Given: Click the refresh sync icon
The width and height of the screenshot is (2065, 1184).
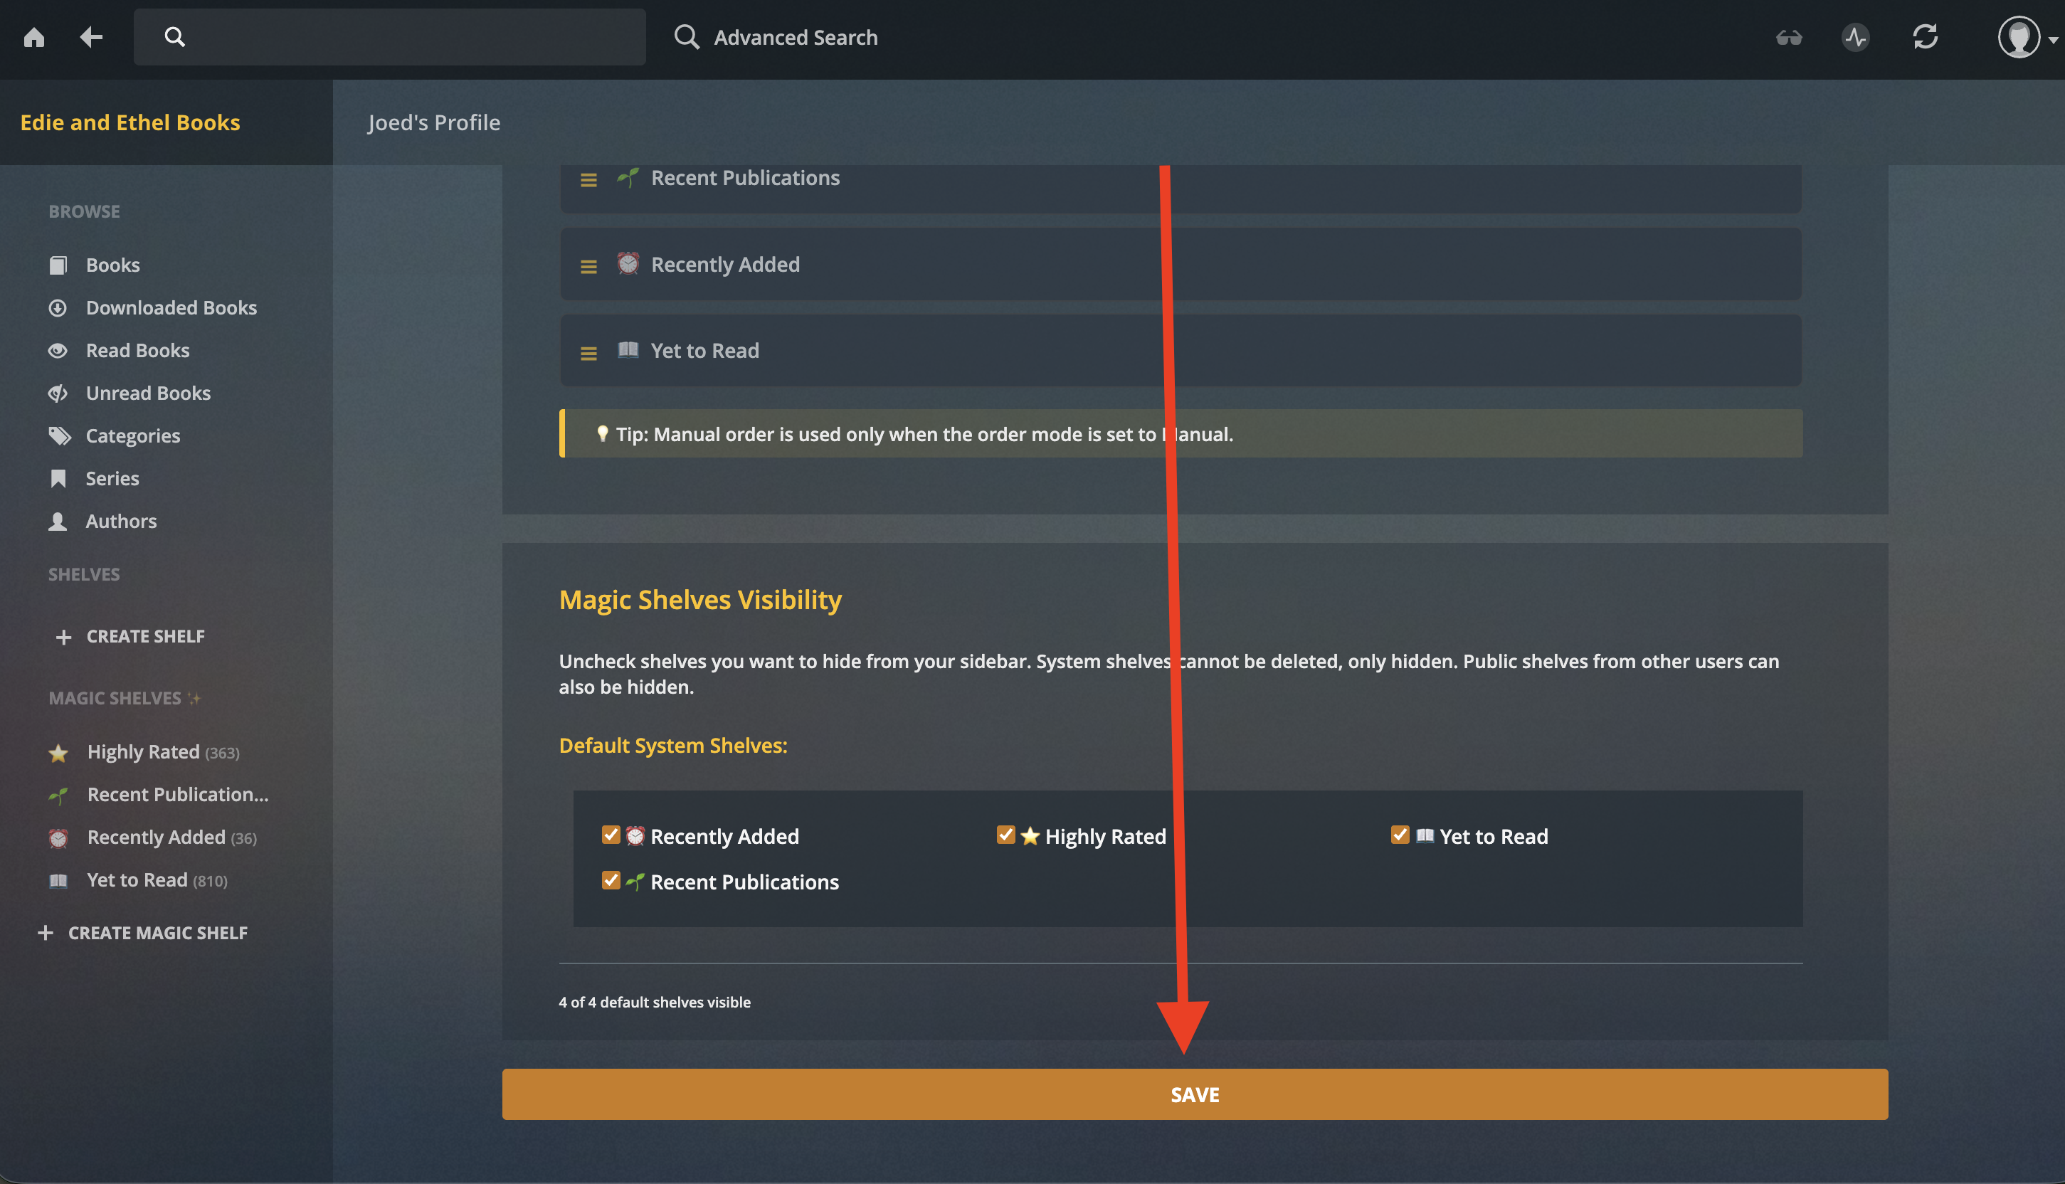Looking at the screenshot, I should tap(1925, 38).
